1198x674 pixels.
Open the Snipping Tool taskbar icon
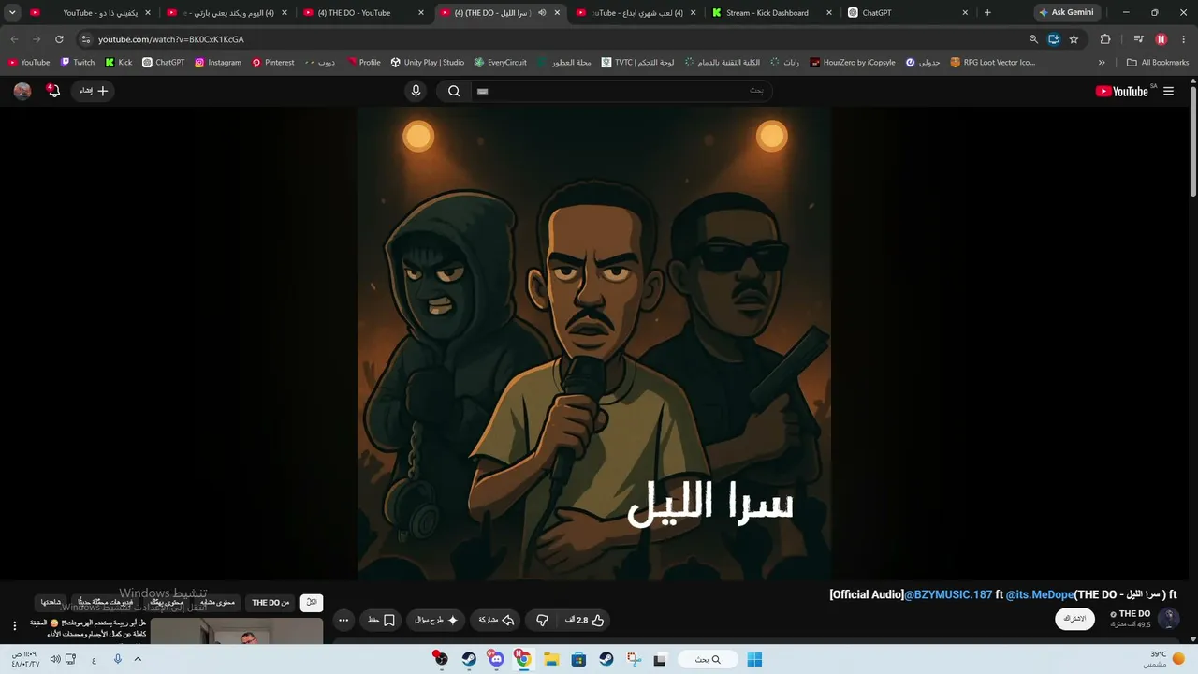tap(634, 659)
